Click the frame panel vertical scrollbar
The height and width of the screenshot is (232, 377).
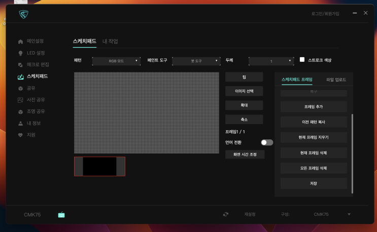click(352, 153)
